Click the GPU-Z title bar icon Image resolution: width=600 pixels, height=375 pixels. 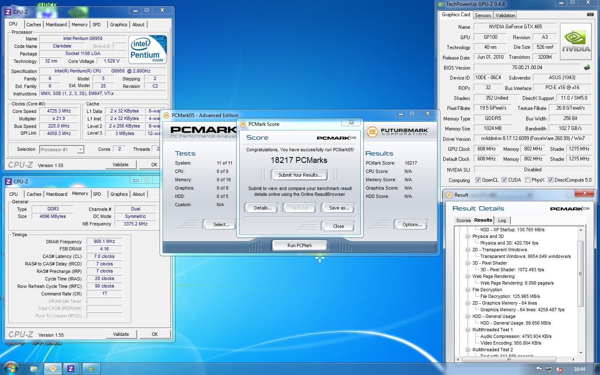coord(441,4)
